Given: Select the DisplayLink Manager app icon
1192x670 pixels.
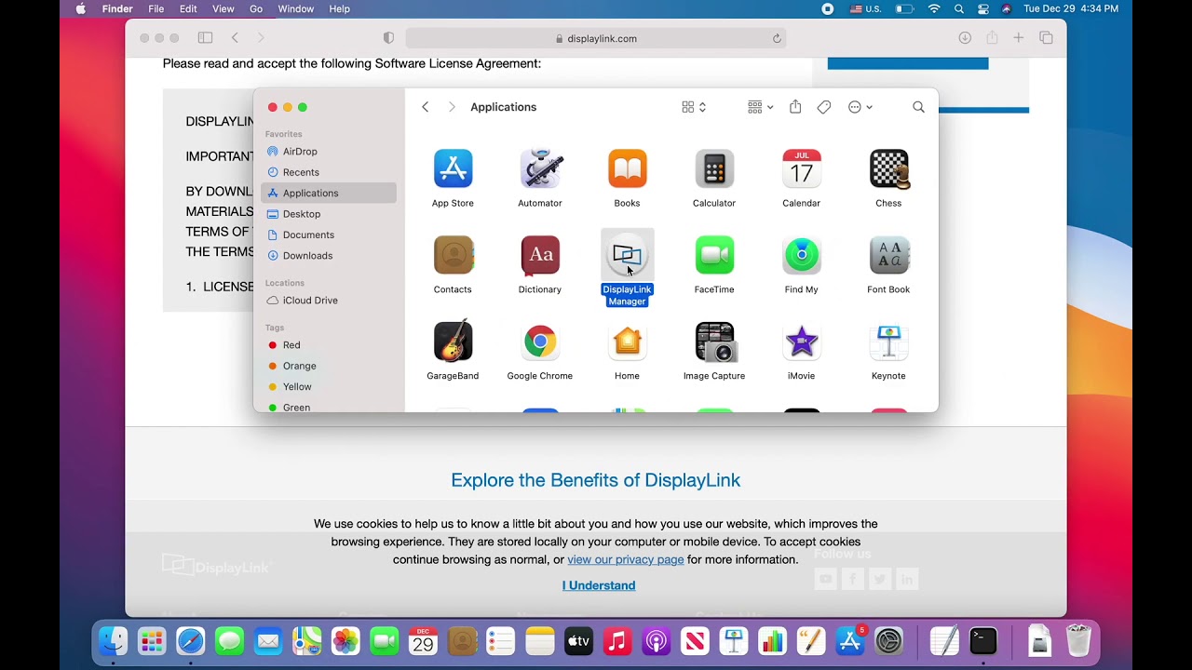Looking at the screenshot, I should (x=627, y=255).
